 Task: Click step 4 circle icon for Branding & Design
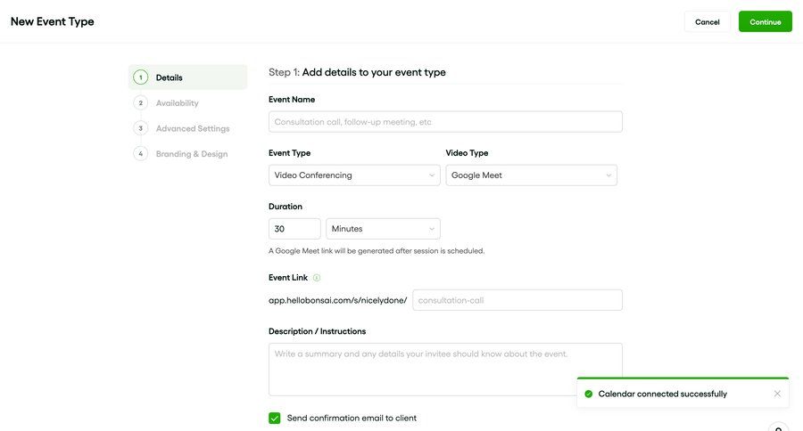[x=140, y=154]
